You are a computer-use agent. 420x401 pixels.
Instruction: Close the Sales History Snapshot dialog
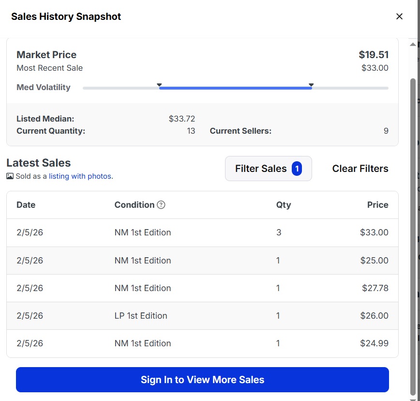pos(399,16)
